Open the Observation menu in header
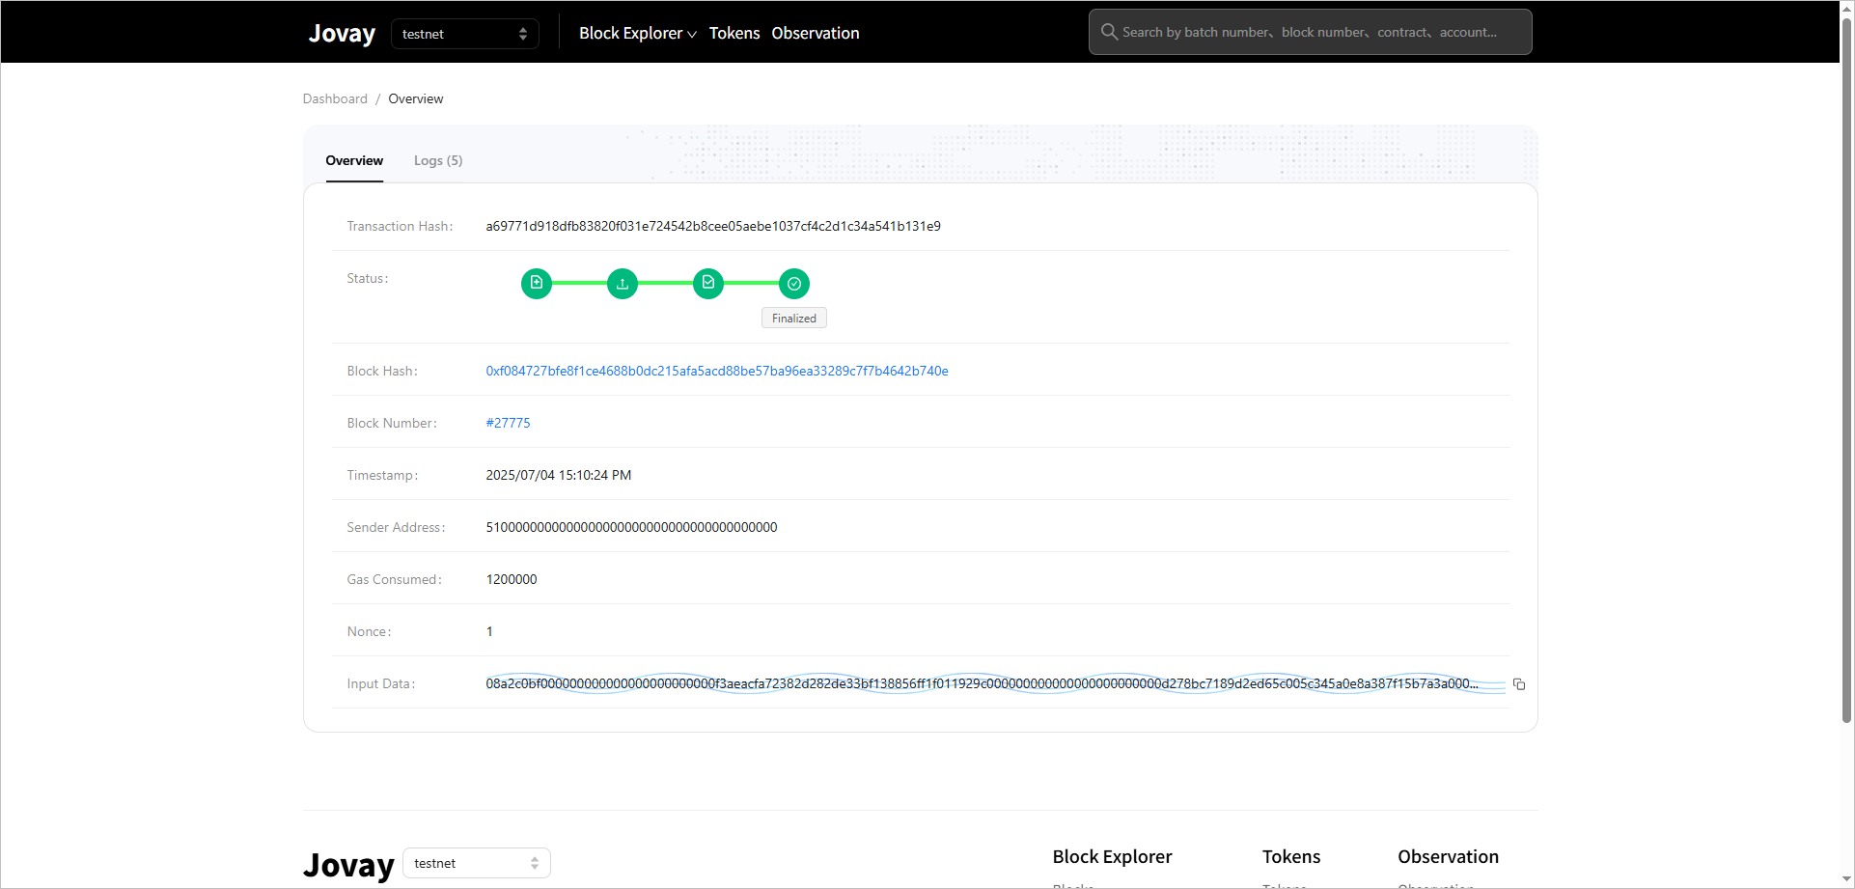Viewport: 1855px width, 889px height. pos(815,33)
